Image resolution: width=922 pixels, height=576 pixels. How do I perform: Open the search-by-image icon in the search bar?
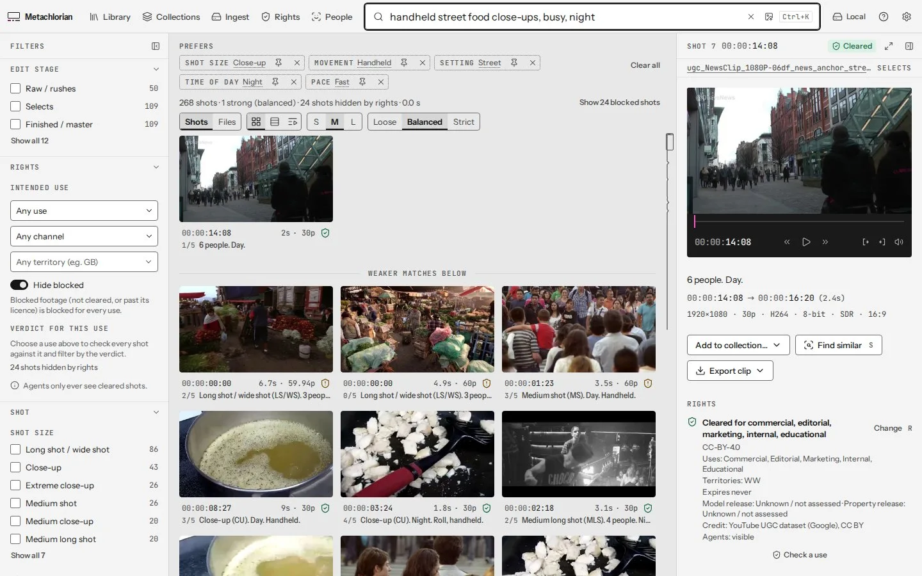(x=769, y=17)
